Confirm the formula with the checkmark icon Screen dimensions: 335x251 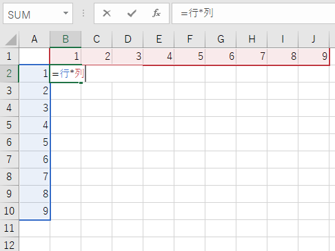(x=132, y=13)
